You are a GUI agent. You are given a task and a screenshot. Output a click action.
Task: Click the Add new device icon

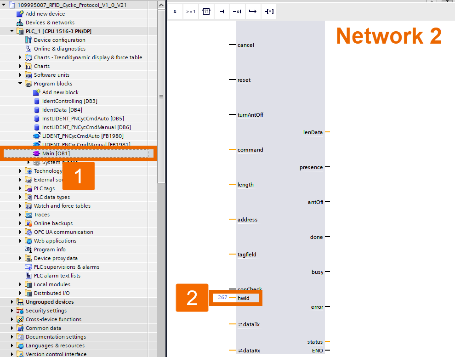coord(20,14)
